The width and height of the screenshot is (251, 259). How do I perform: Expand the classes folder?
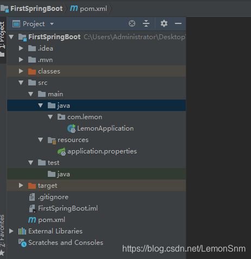point(21,71)
